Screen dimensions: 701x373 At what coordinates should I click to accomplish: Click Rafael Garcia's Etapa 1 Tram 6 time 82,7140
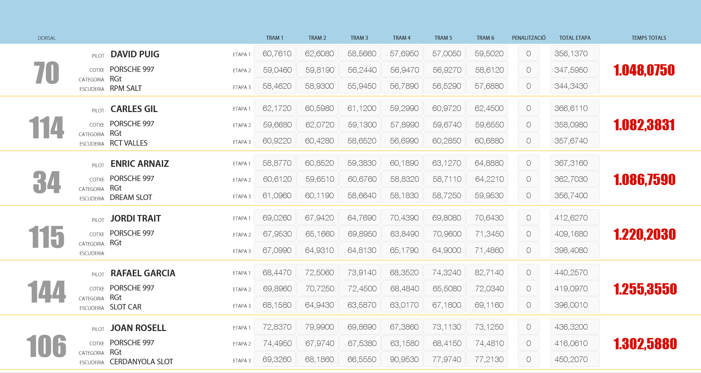tap(489, 273)
